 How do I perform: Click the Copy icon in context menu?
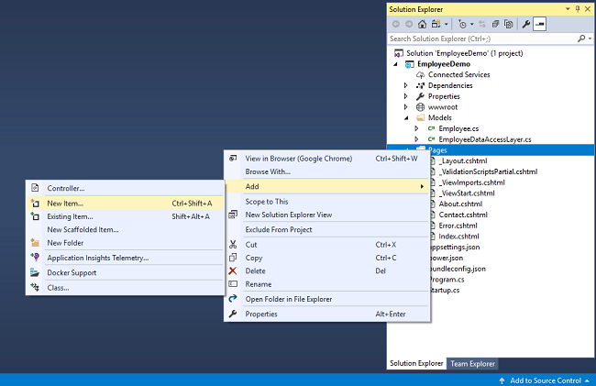tap(233, 258)
